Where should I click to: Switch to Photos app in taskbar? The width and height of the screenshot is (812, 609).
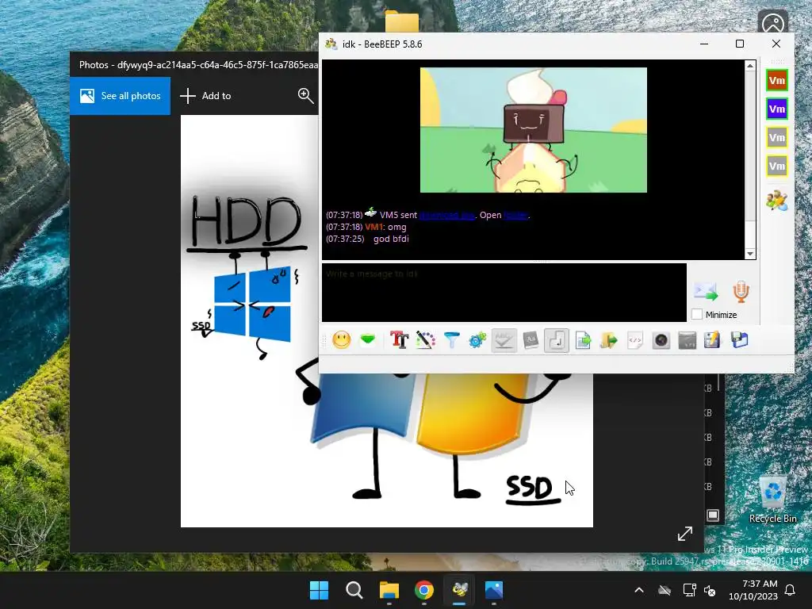(494, 590)
